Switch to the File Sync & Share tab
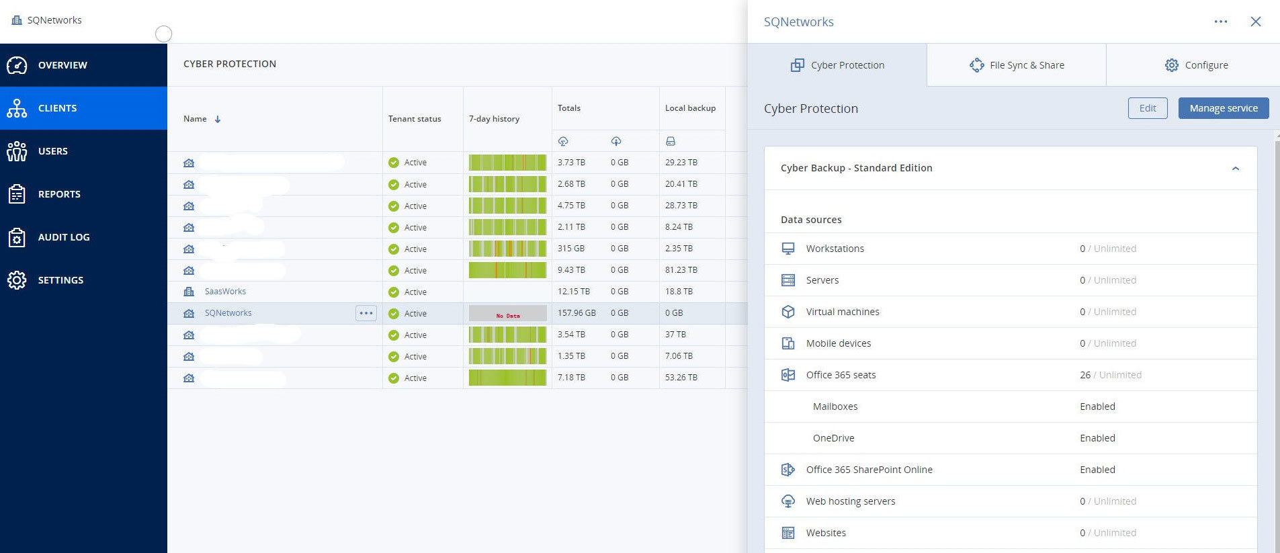 click(1016, 65)
